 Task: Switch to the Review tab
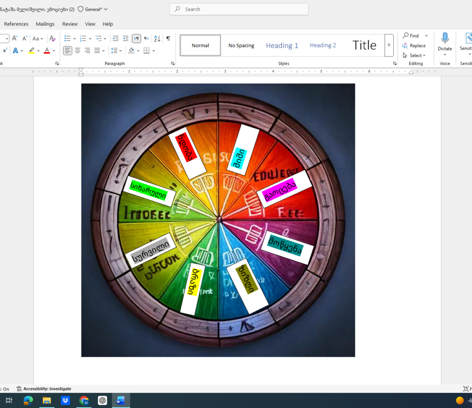click(70, 24)
